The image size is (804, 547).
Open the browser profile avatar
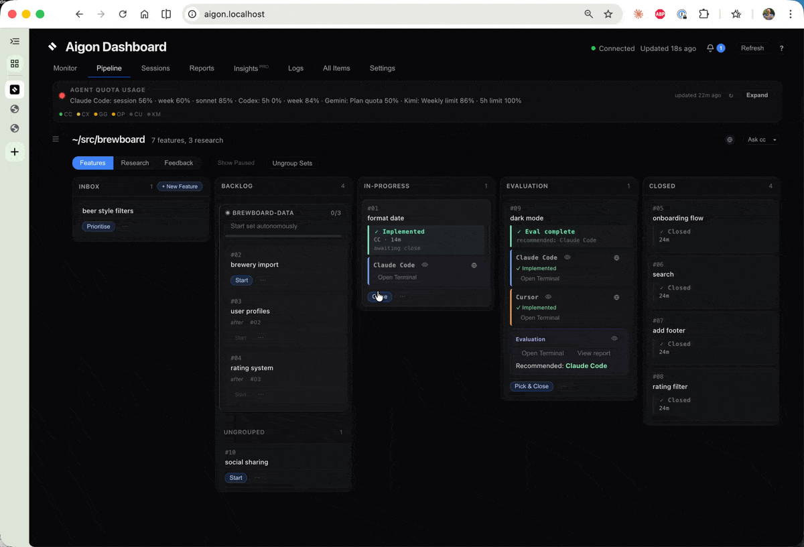(768, 14)
